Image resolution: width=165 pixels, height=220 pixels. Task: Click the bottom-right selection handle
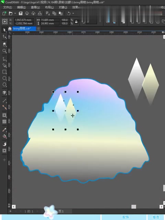tap(78, 129)
